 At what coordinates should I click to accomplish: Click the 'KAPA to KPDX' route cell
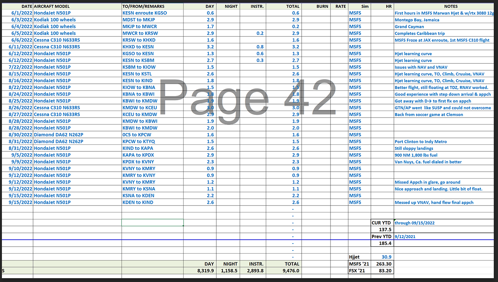point(153,155)
